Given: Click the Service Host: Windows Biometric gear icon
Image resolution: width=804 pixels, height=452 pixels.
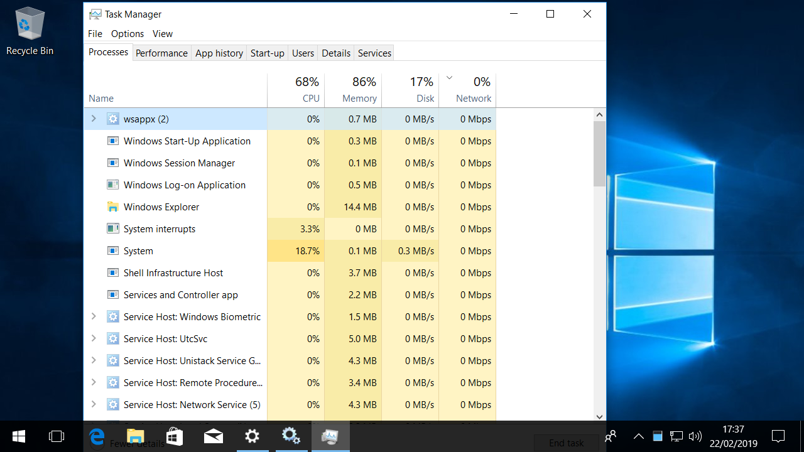Looking at the screenshot, I should [x=113, y=317].
